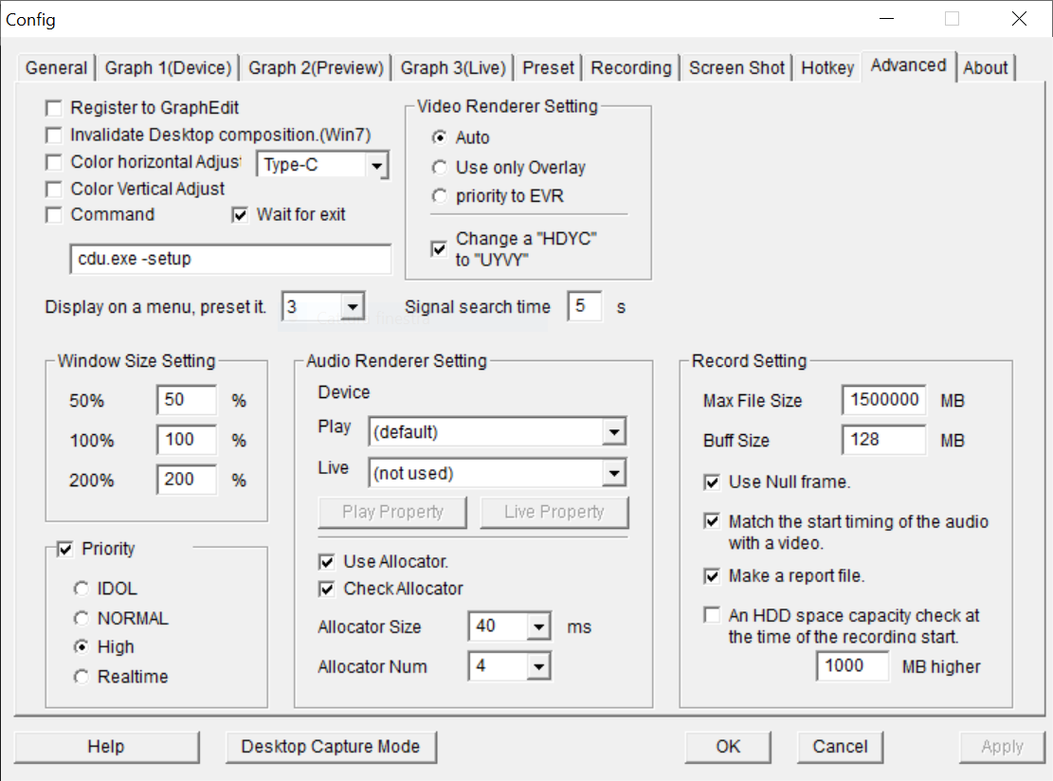Confirm settings with the OK button
This screenshot has height=781, width=1053.
pyautogui.click(x=728, y=747)
